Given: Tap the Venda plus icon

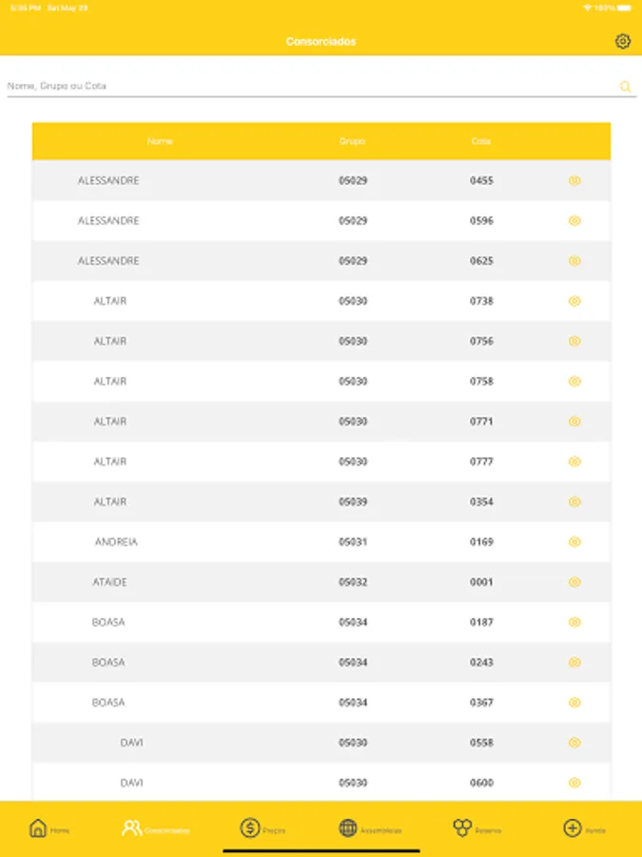Looking at the screenshot, I should [572, 828].
